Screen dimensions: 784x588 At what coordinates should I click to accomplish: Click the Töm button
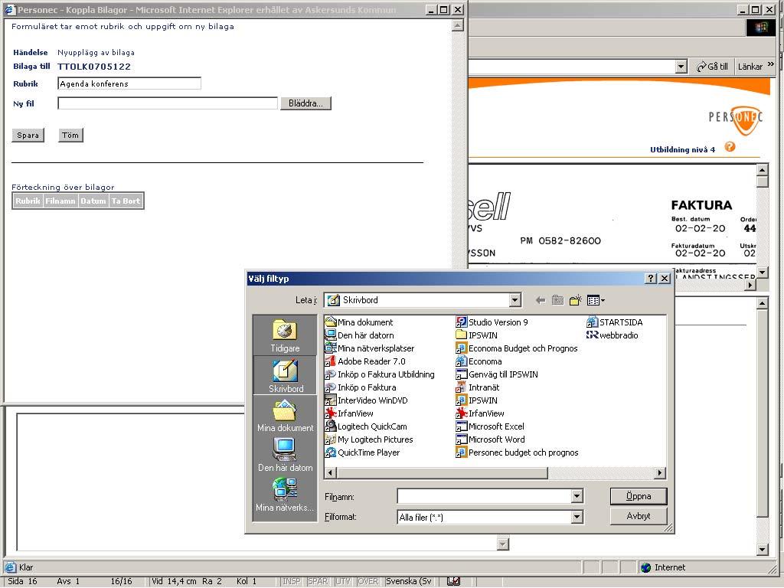[70, 135]
